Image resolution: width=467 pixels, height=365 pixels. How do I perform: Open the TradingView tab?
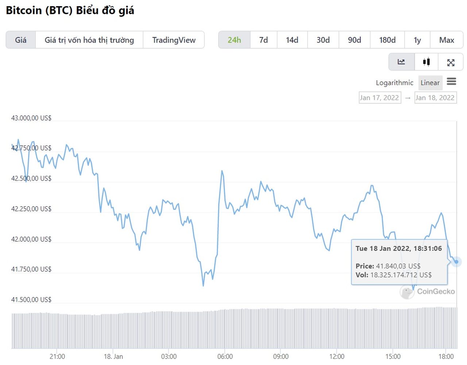(174, 40)
